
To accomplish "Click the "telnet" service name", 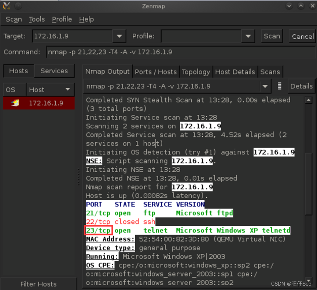I will click(x=155, y=230).
